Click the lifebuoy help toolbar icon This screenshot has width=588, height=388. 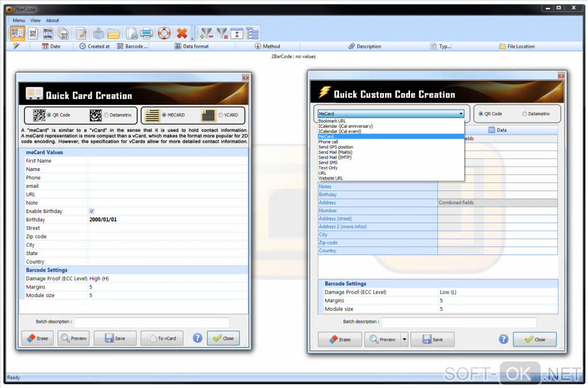(x=164, y=34)
